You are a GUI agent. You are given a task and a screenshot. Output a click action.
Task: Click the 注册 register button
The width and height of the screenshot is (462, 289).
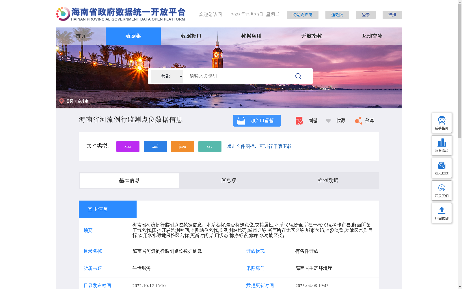click(392, 15)
